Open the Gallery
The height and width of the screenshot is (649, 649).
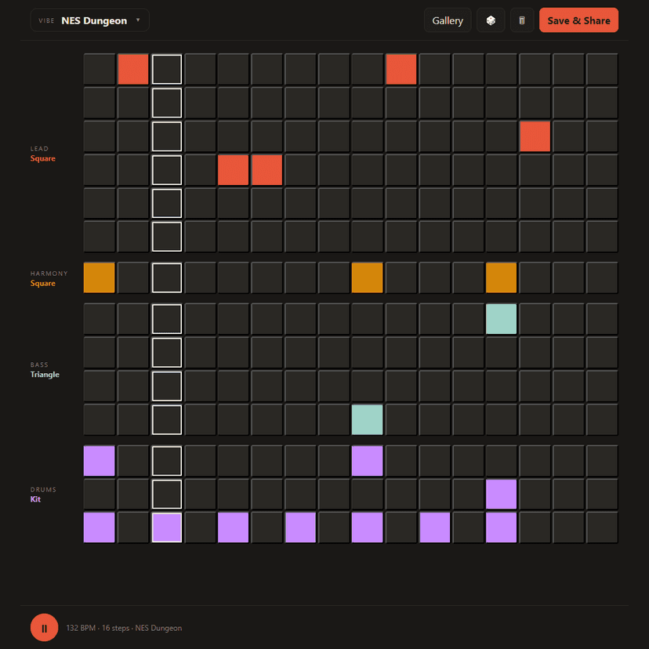pos(448,20)
